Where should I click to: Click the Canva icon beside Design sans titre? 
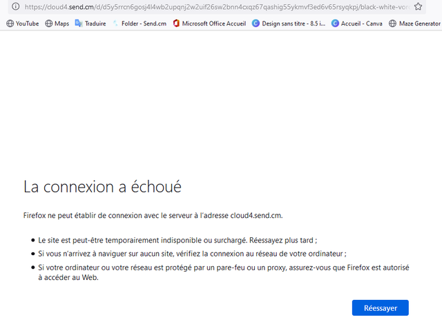point(256,23)
